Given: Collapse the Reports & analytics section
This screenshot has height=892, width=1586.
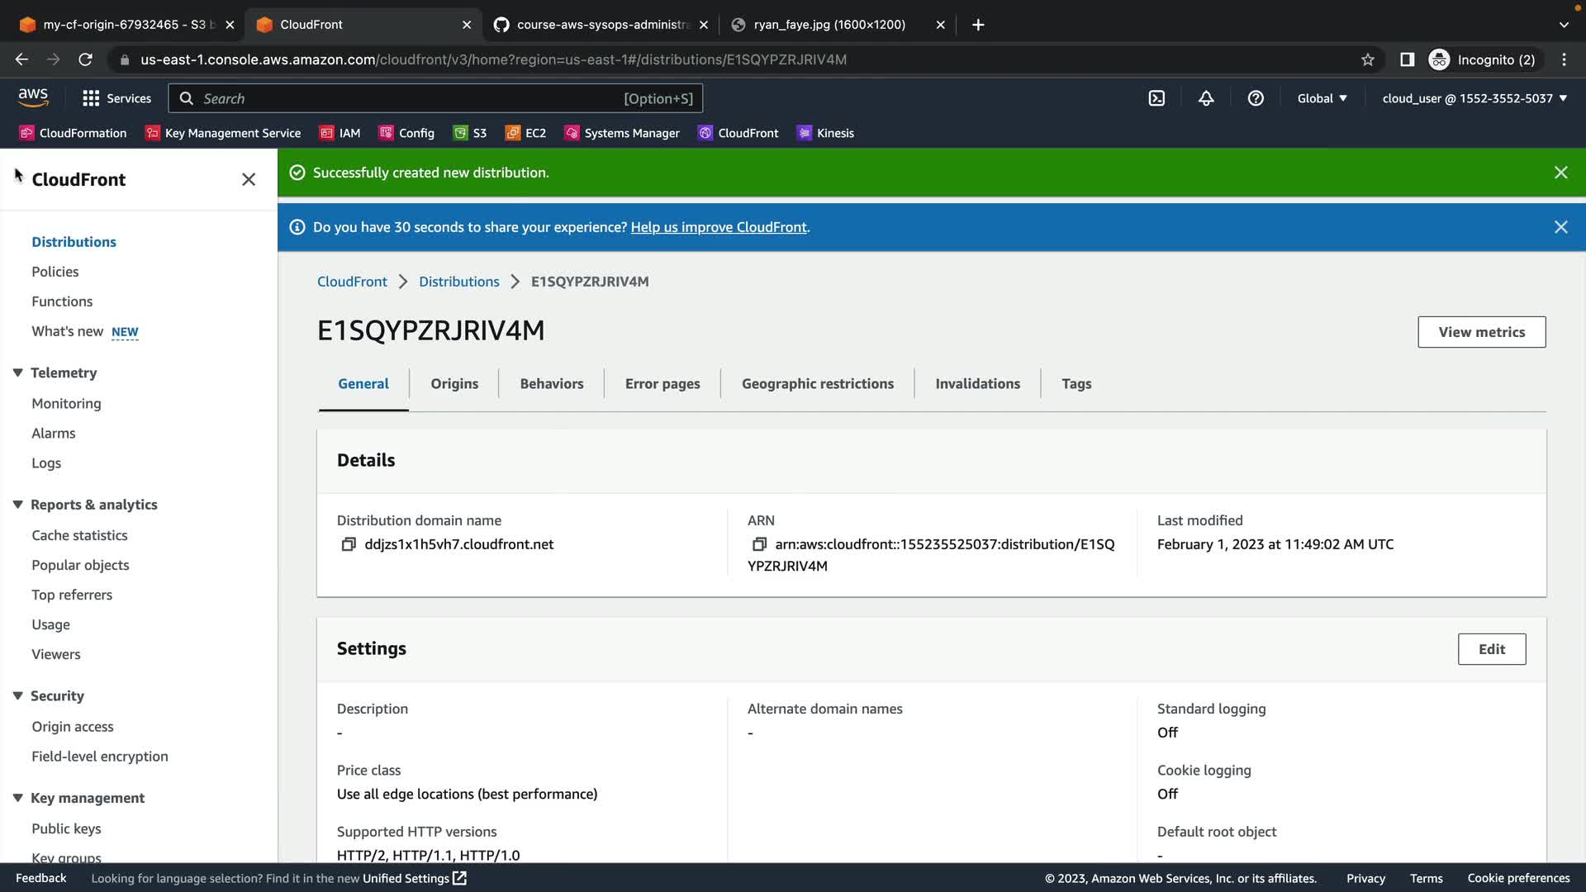Looking at the screenshot, I should [x=17, y=505].
